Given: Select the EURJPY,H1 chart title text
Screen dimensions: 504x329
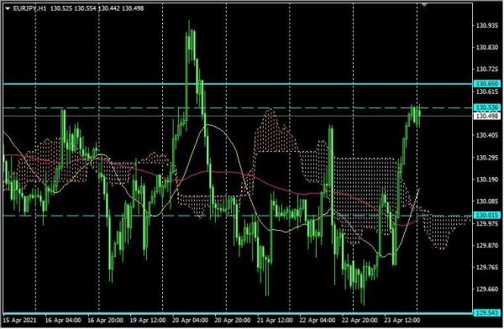Looking at the screenshot, I should tap(30, 8).
